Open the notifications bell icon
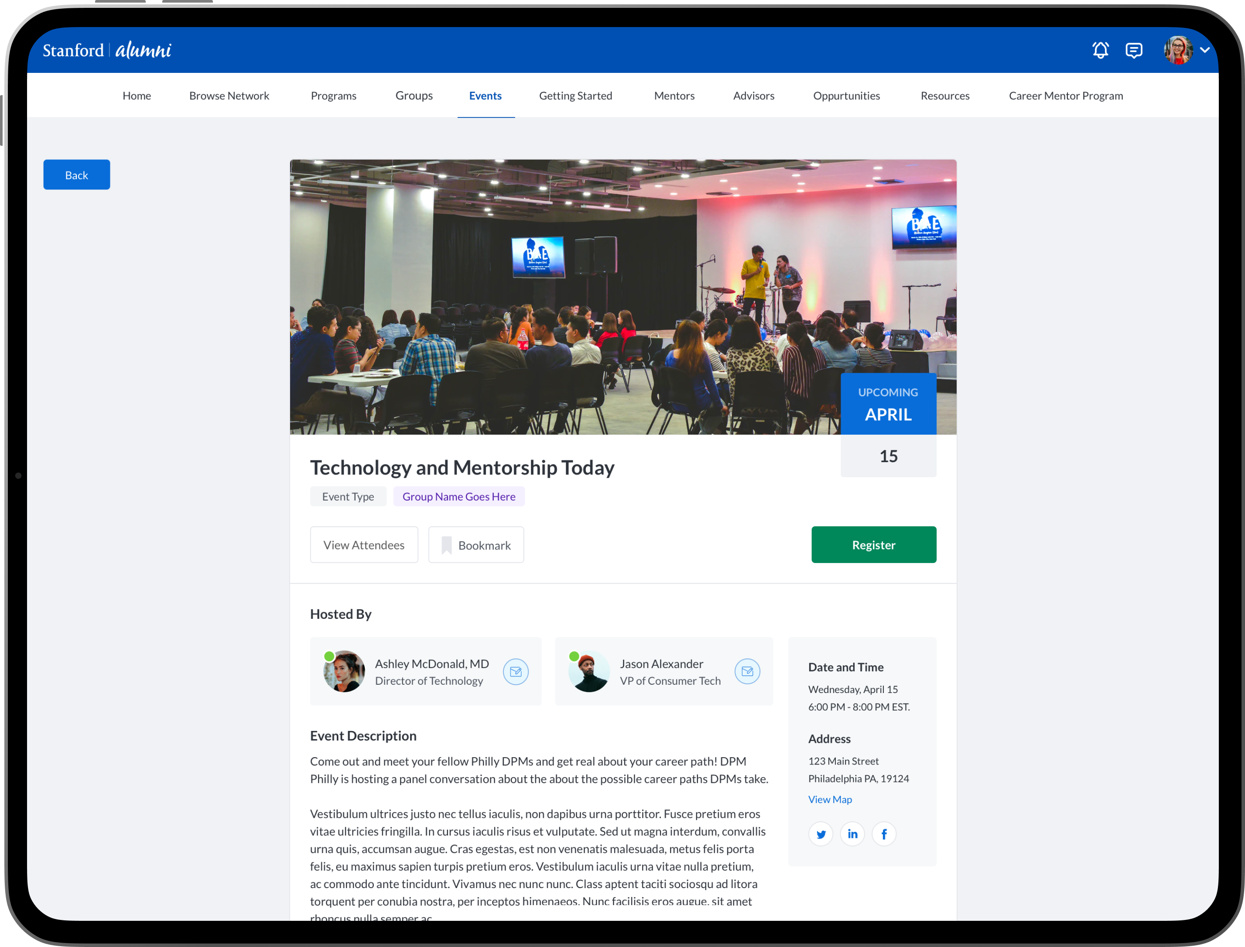Viewport: 1245px width, 947px height. click(1100, 50)
